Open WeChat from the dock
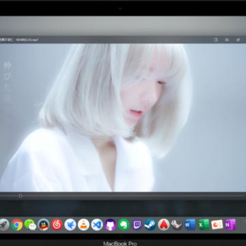 pos(30,225)
